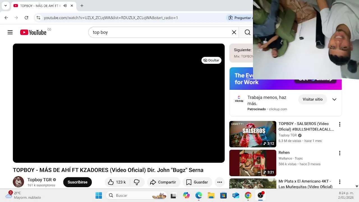
Task: Switch to Google Chrome in the taskbar
Action: (x=248, y=196)
